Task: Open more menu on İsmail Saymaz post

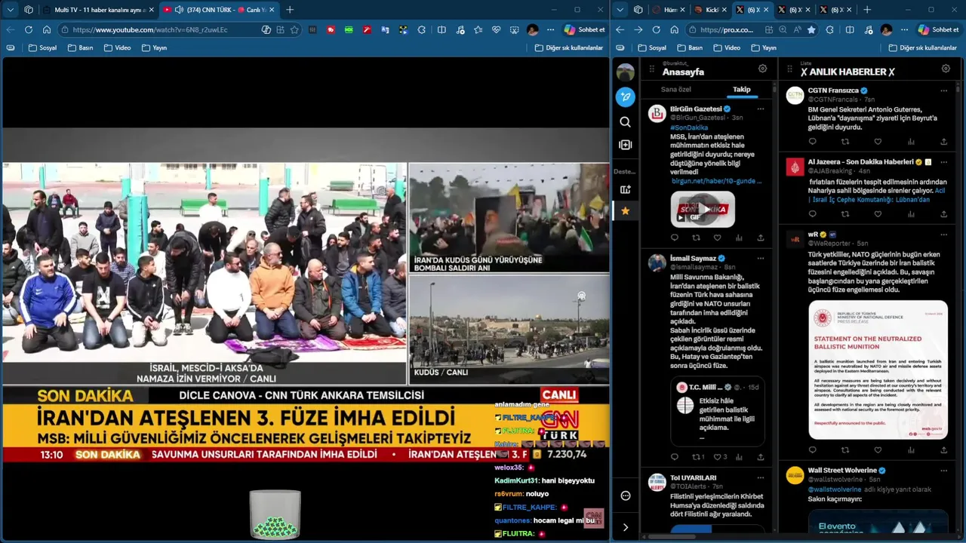Action: pos(760,258)
